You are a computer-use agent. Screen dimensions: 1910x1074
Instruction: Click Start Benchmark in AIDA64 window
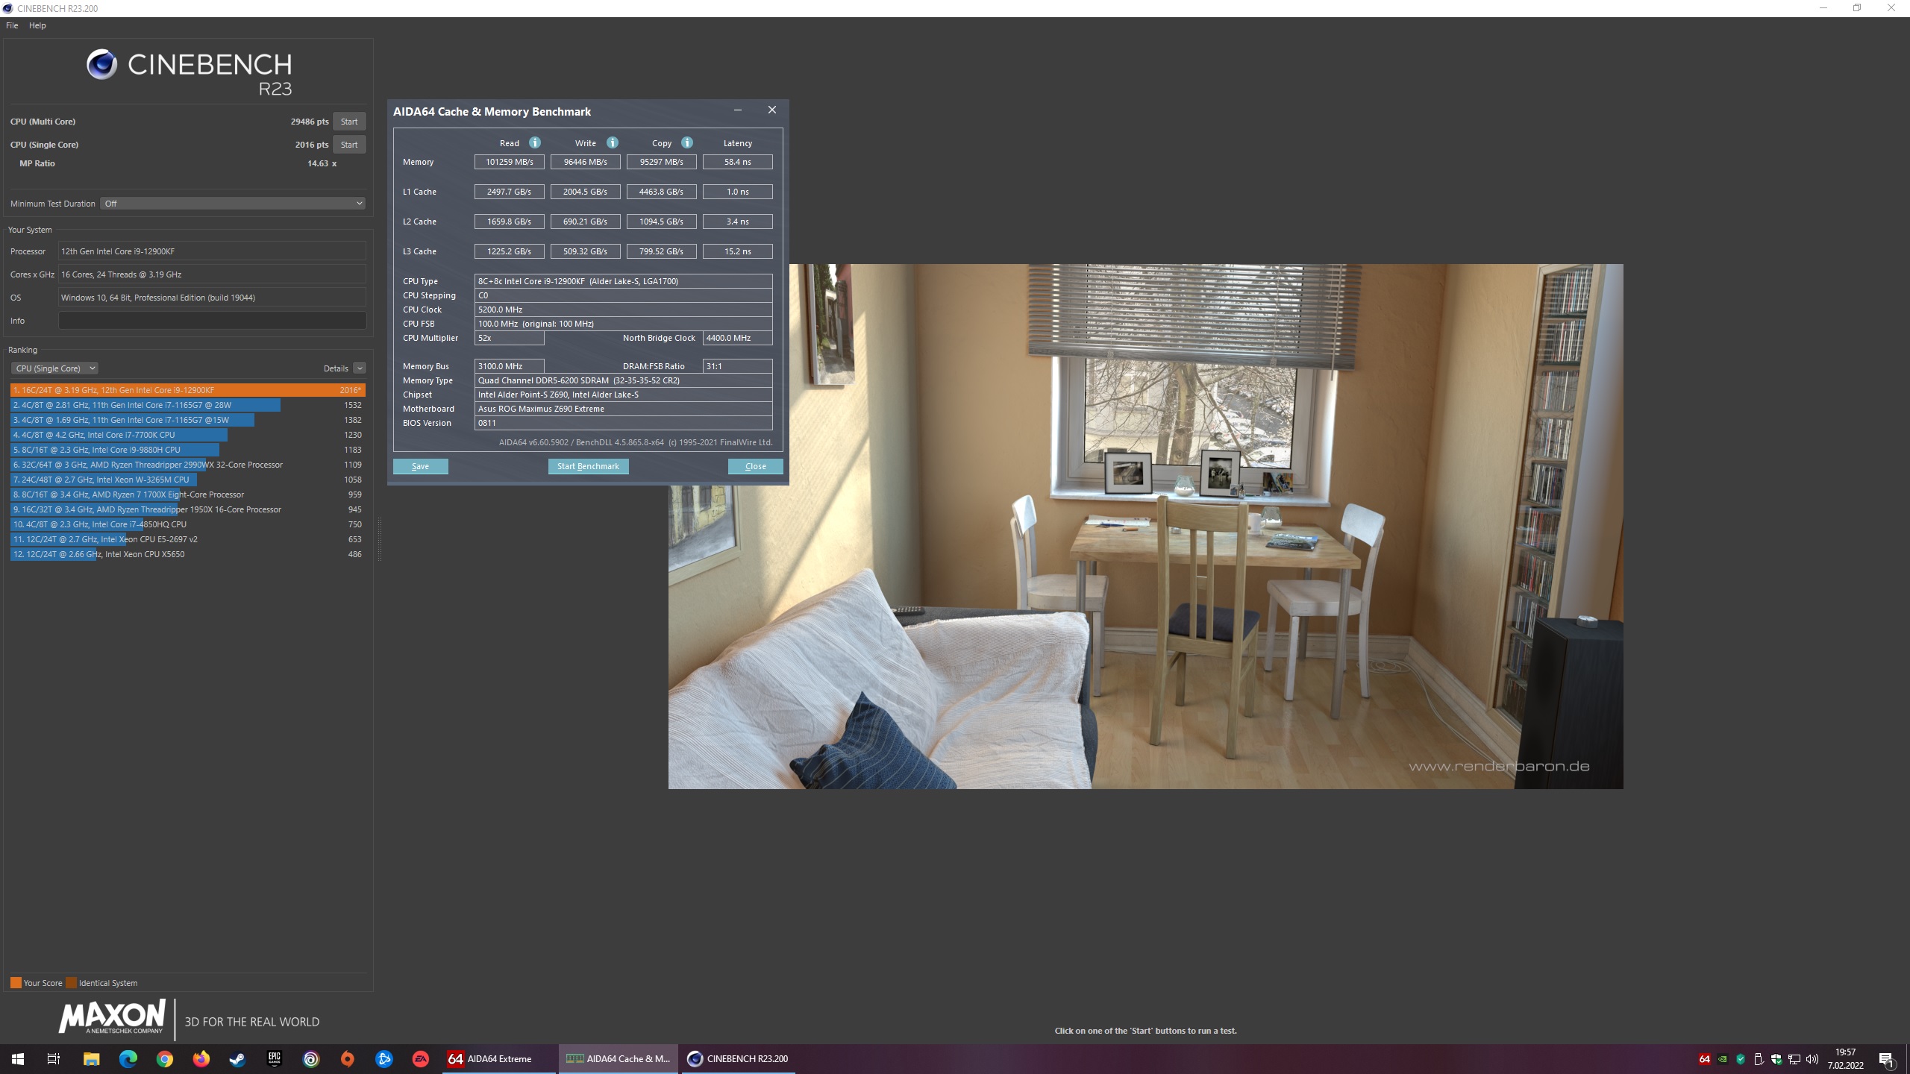click(x=588, y=466)
